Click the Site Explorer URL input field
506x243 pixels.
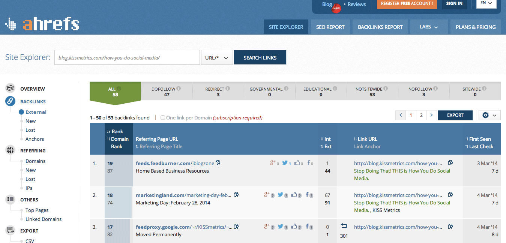click(127, 58)
